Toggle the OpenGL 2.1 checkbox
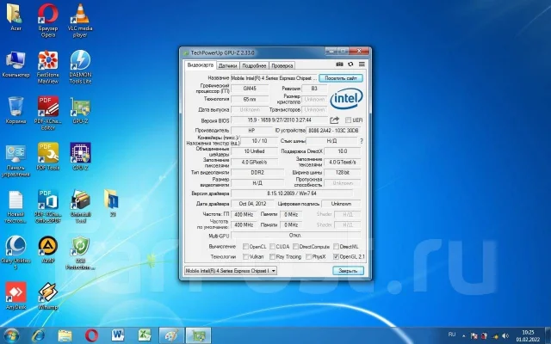Screen dimensions: 551x344 [x=336, y=256]
